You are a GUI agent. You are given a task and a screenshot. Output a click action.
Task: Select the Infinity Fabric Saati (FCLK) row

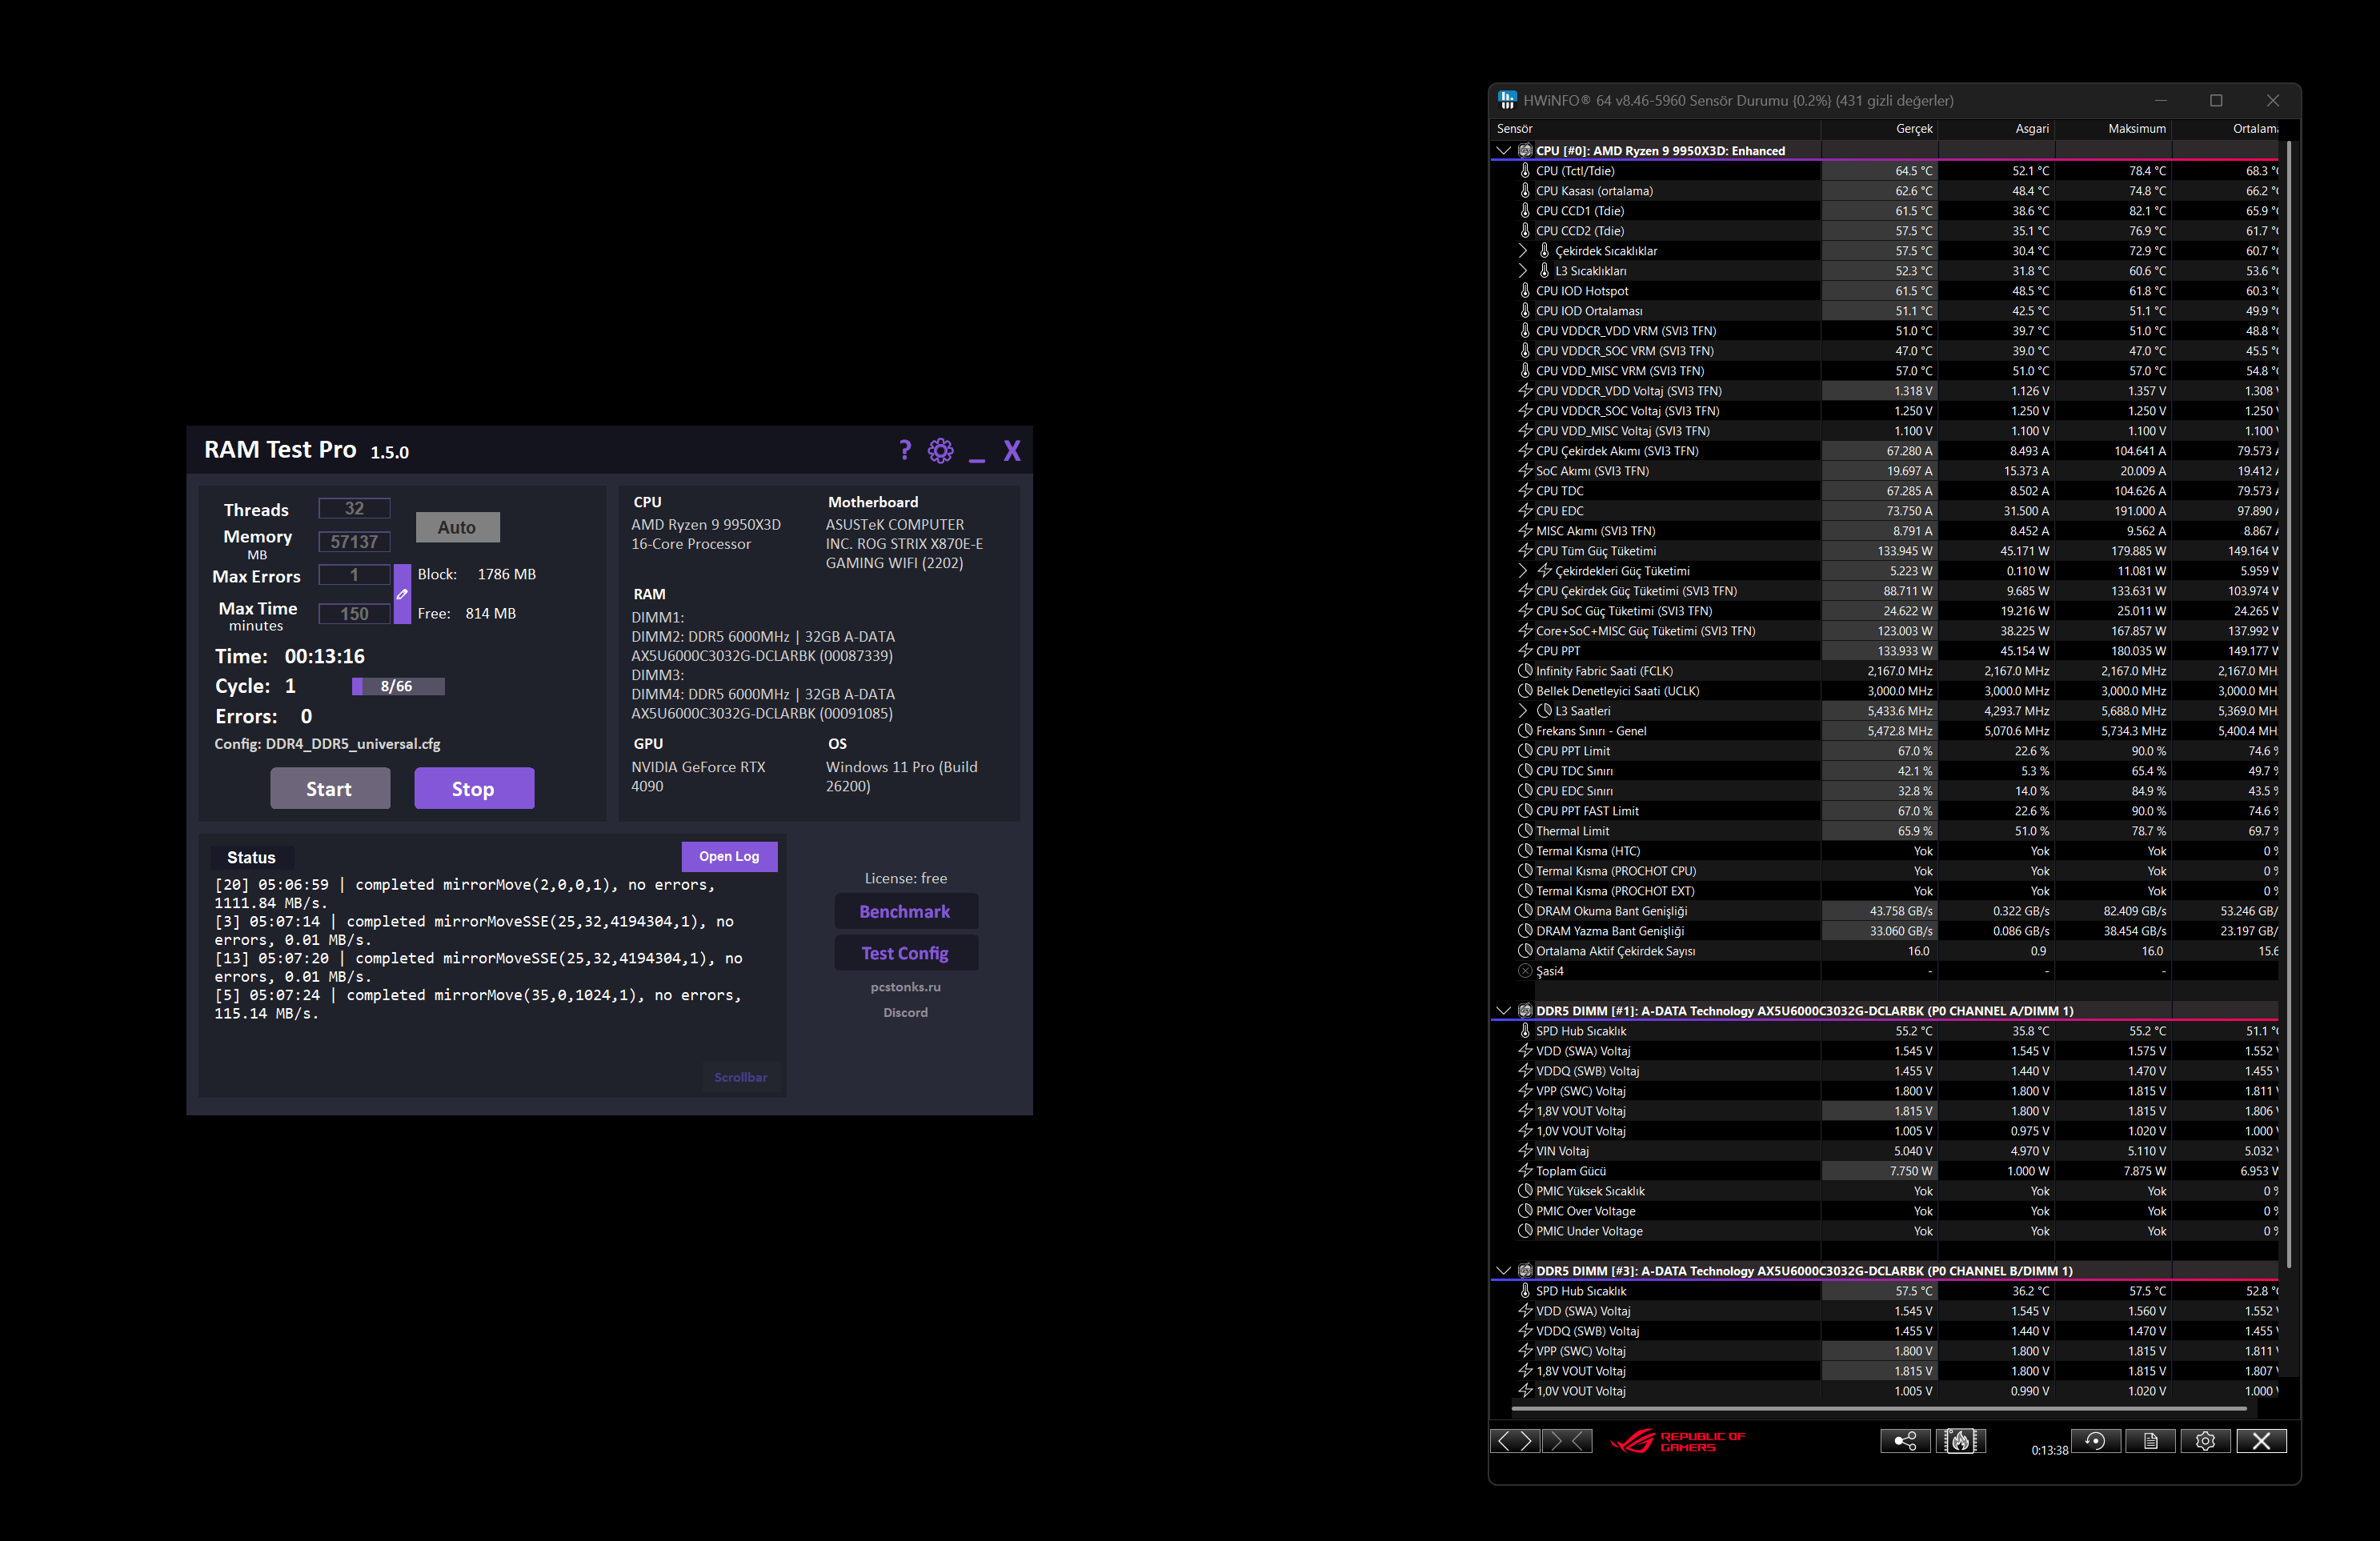(1885, 671)
